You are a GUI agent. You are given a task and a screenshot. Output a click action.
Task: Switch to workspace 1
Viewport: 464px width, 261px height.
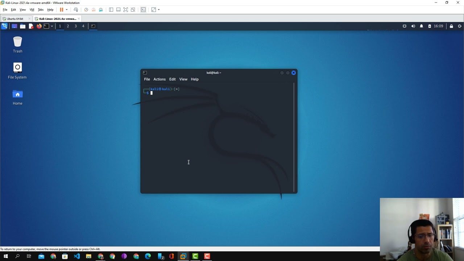[60, 26]
